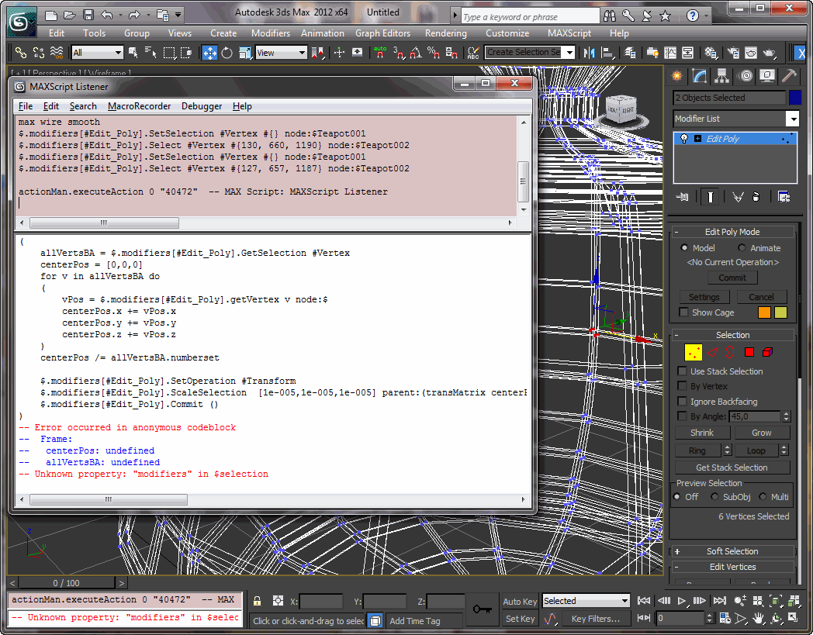Pin the modifier stack

681,197
